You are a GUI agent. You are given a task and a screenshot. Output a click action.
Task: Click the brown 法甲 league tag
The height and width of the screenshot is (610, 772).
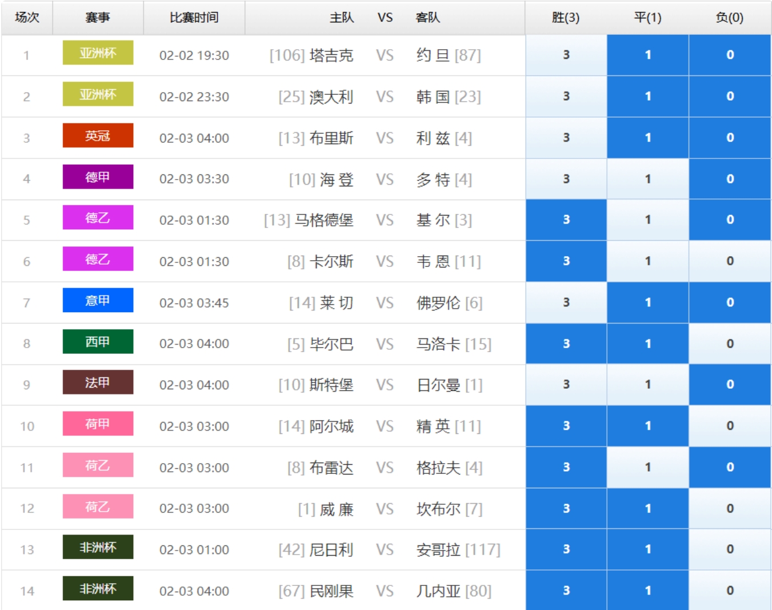[98, 382]
